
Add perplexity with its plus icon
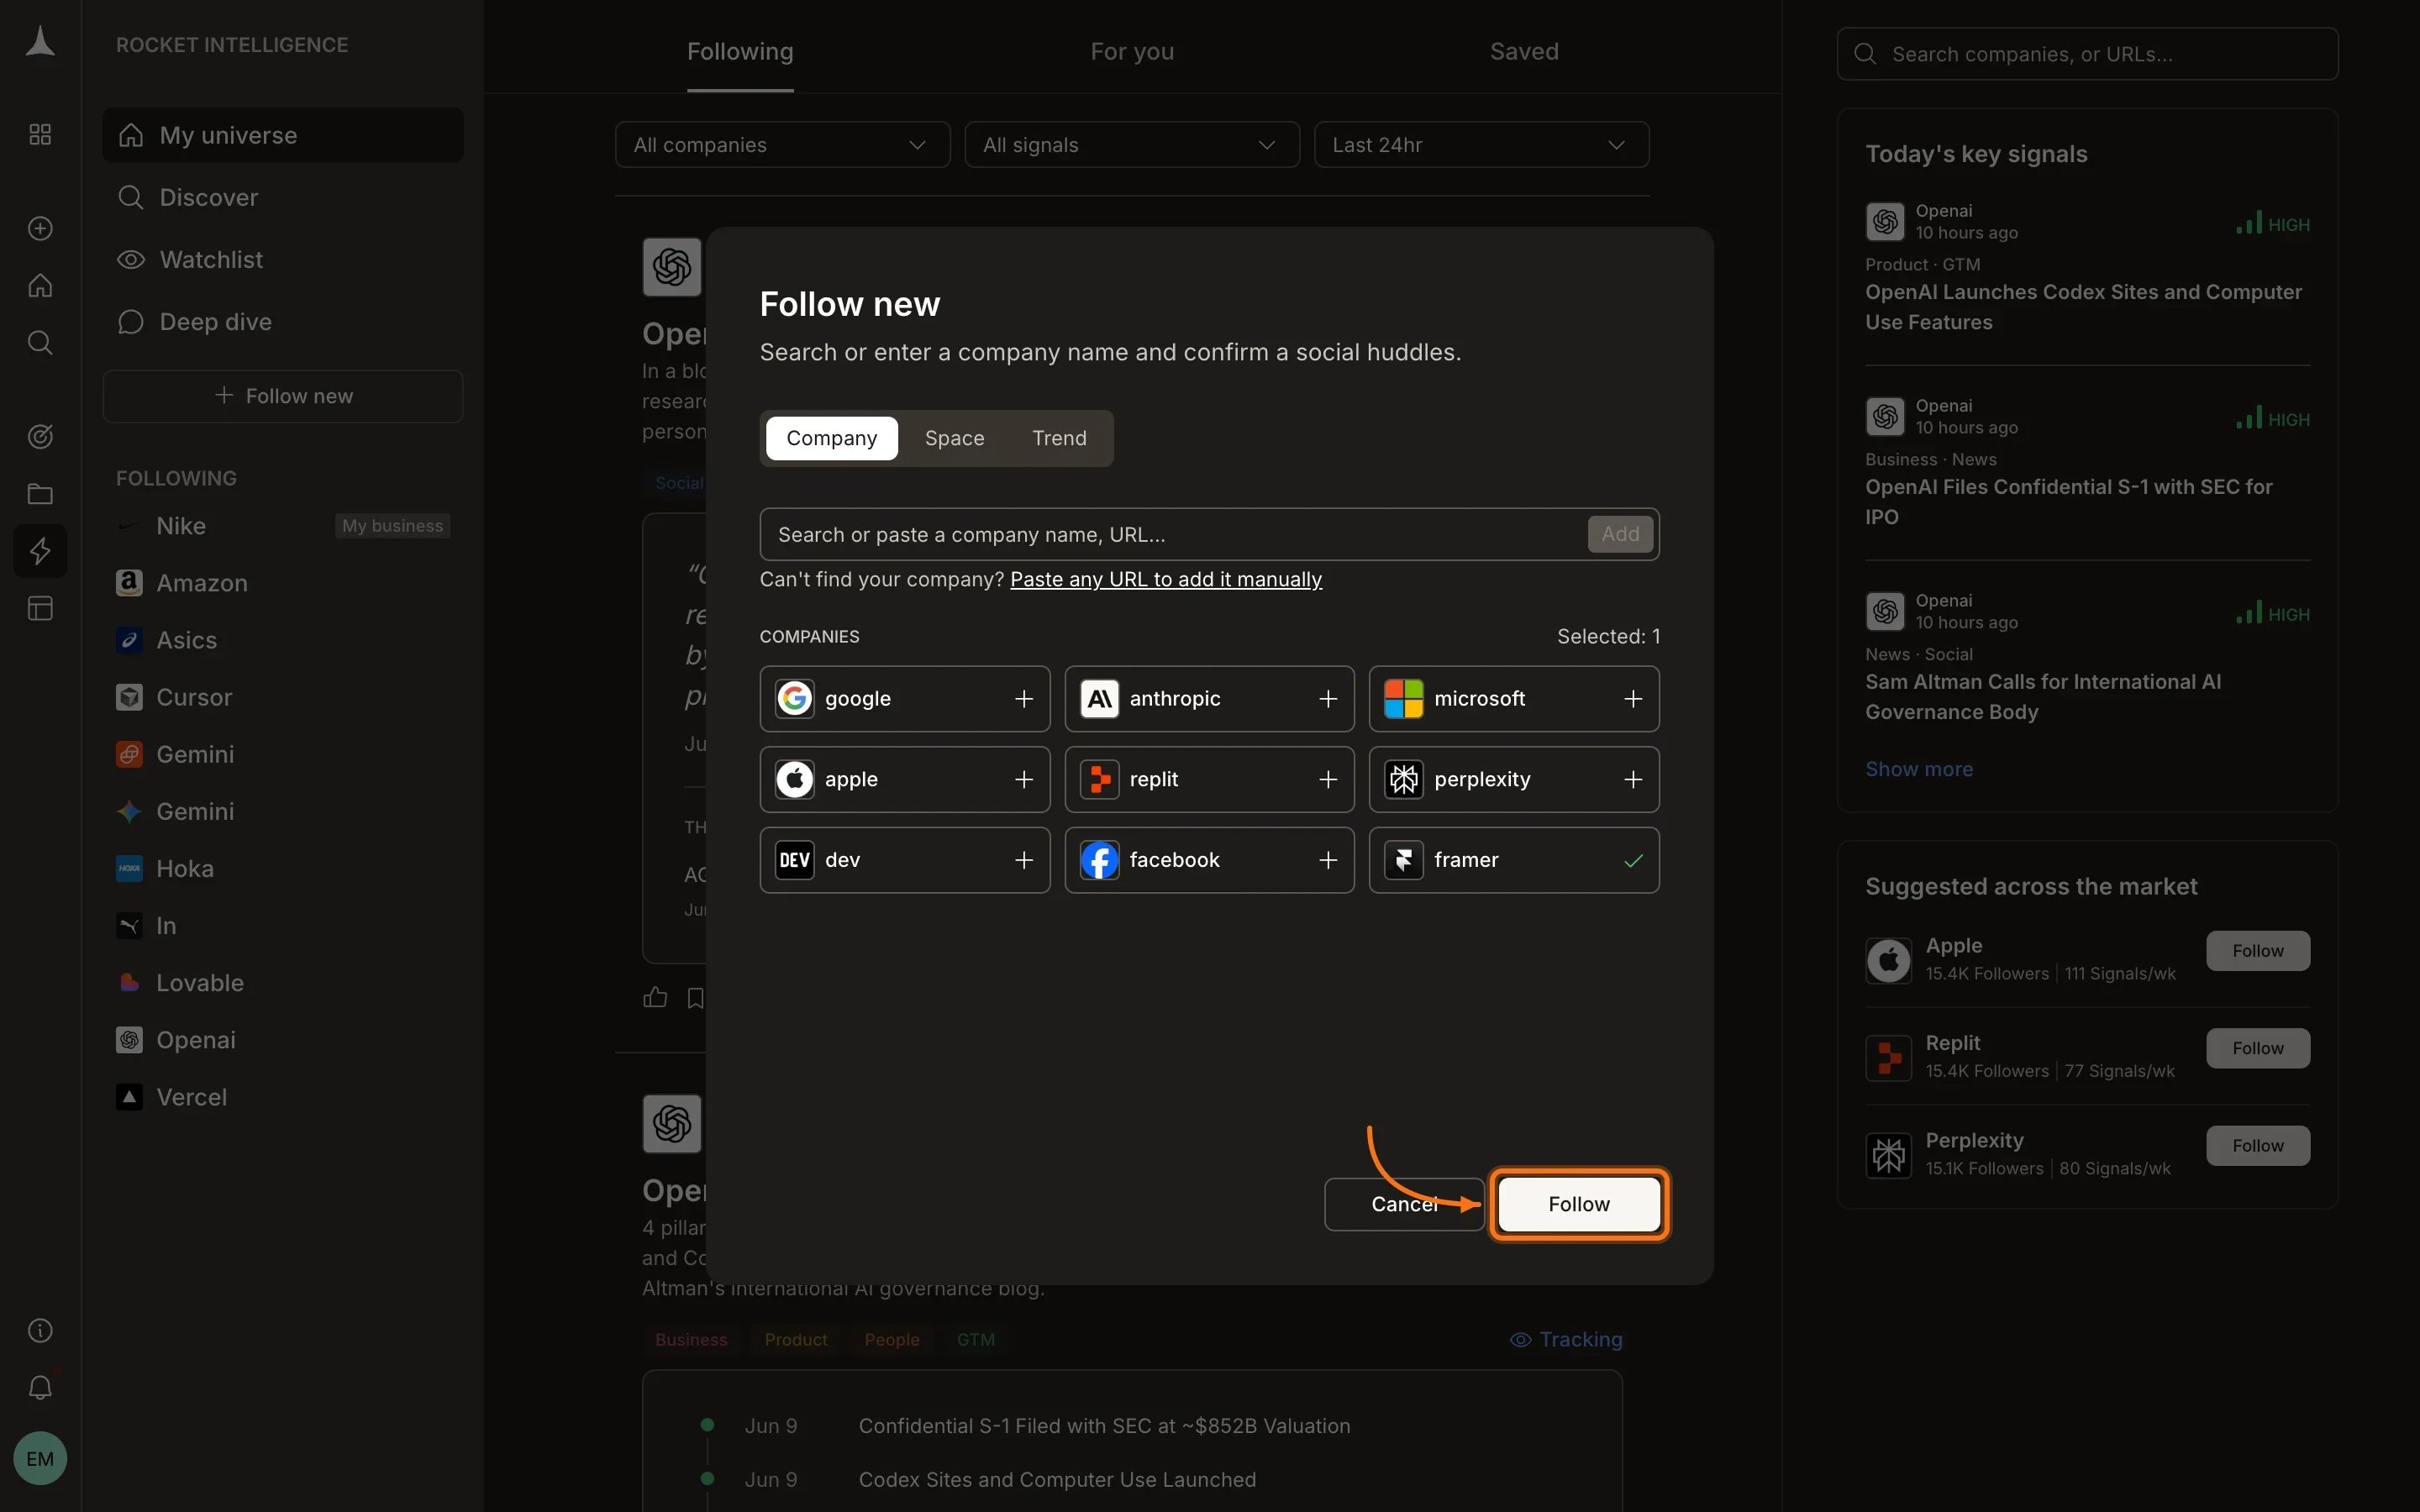[x=1633, y=779]
